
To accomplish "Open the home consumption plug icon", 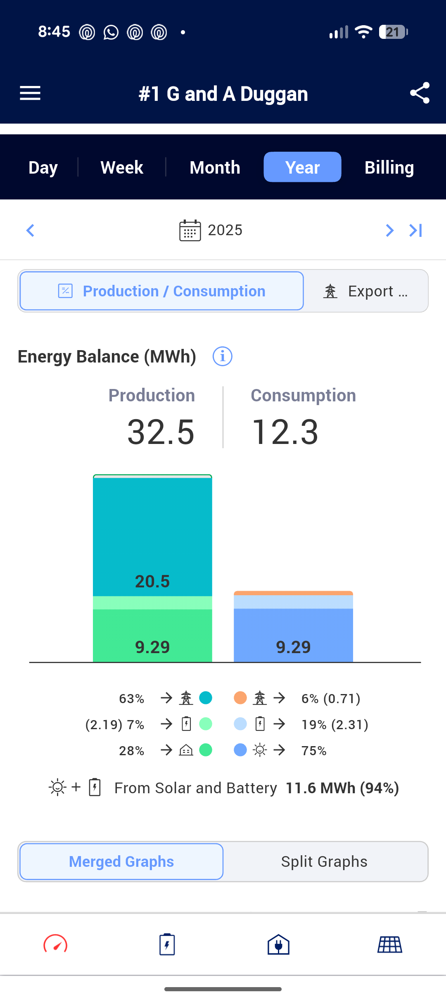I will click(x=278, y=945).
